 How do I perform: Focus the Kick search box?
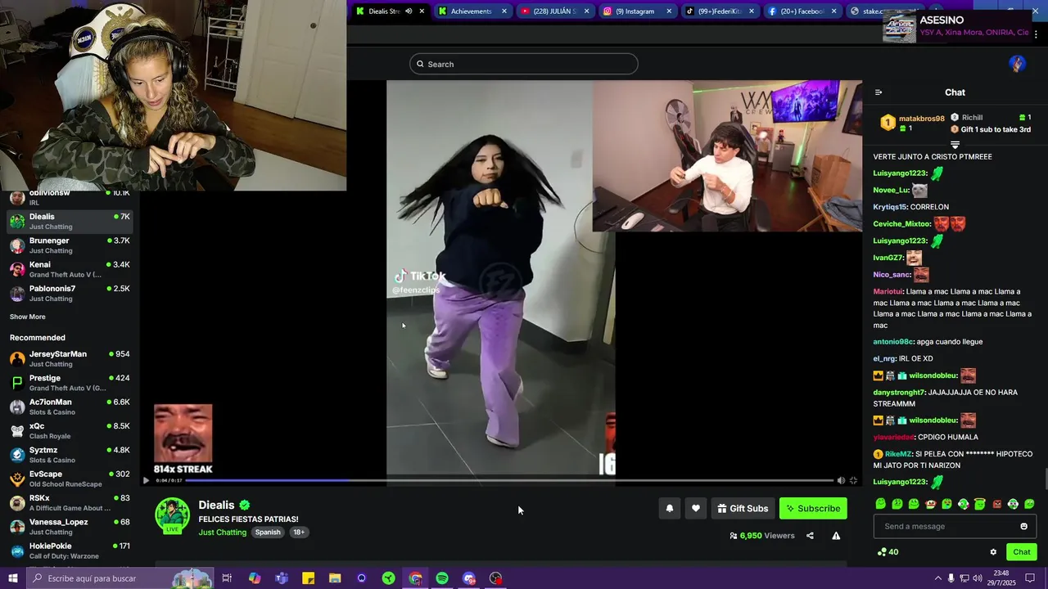tap(524, 64)
